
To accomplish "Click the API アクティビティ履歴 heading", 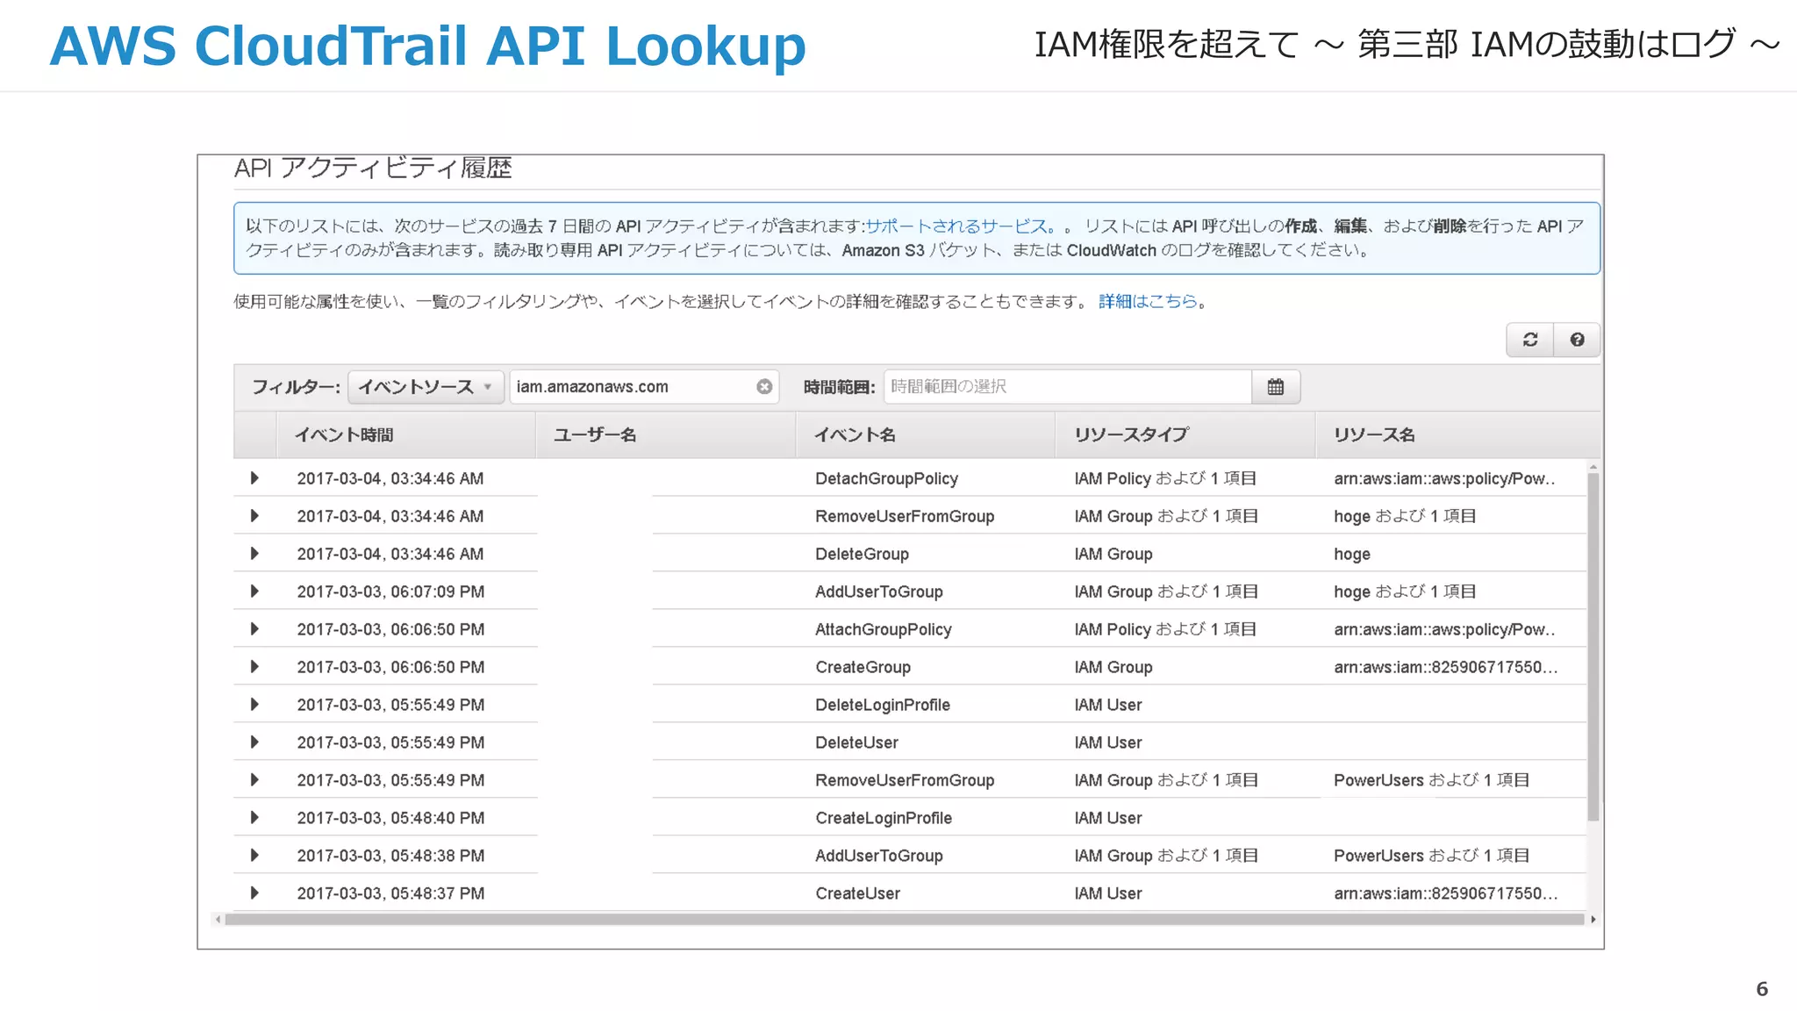I will pyautogui.click(x=373, y=168).
